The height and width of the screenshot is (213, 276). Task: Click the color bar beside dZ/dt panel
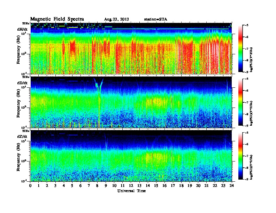pyautogui.click(x=240, y=156)
